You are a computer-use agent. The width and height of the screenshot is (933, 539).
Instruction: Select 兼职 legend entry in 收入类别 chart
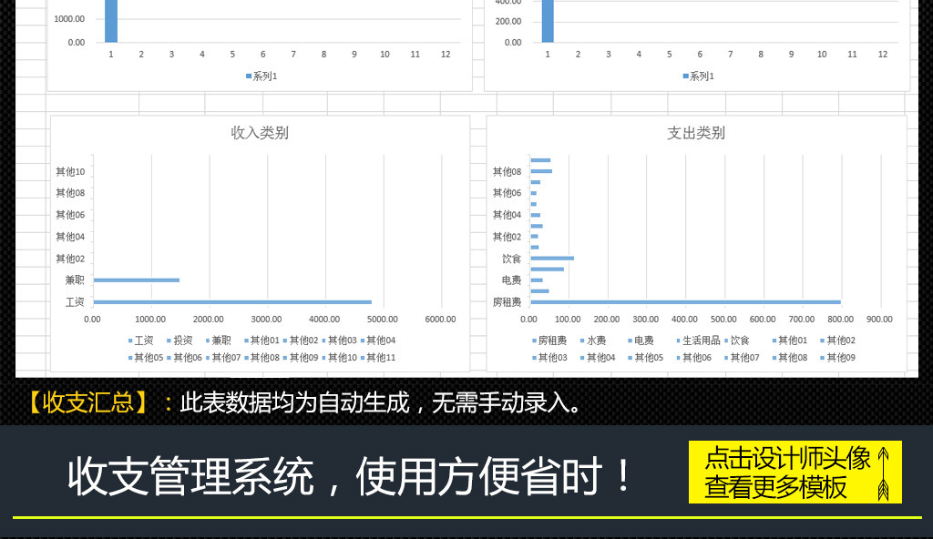219,341
